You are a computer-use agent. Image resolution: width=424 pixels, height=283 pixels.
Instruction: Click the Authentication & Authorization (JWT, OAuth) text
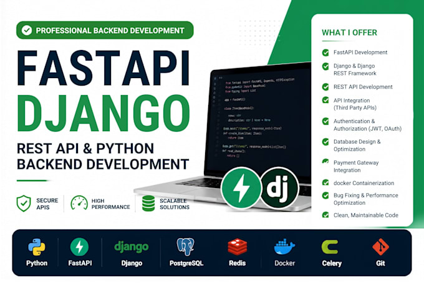point(367,125)
